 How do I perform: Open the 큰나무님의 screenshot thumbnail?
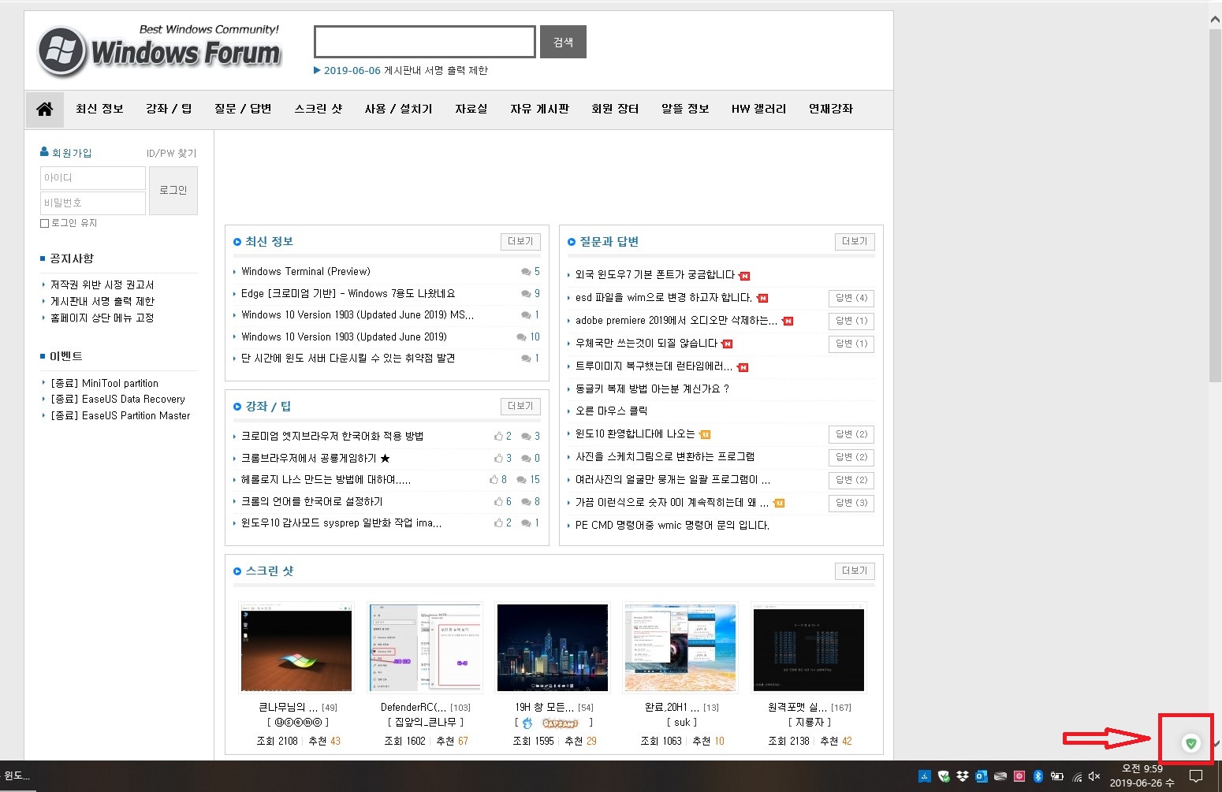(x=296, y=648)
